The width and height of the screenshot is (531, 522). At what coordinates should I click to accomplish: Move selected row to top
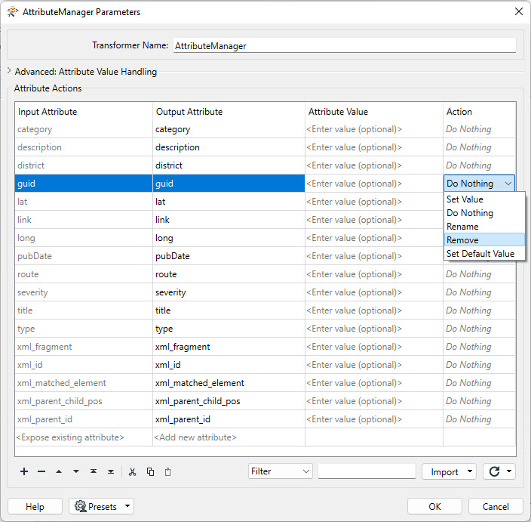pyautogui.click(x=94, y=471)
